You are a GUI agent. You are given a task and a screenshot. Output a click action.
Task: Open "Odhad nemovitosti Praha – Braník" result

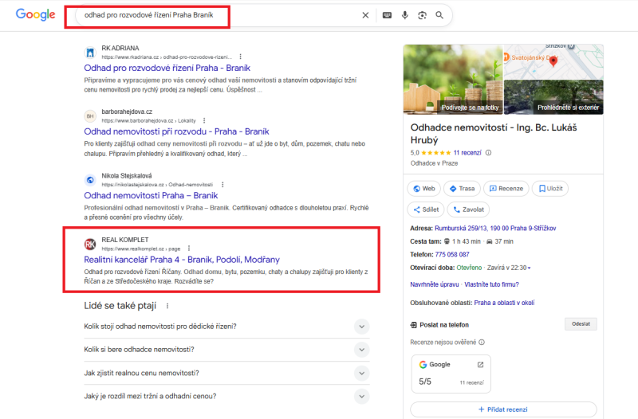click(x=151, y=195)
